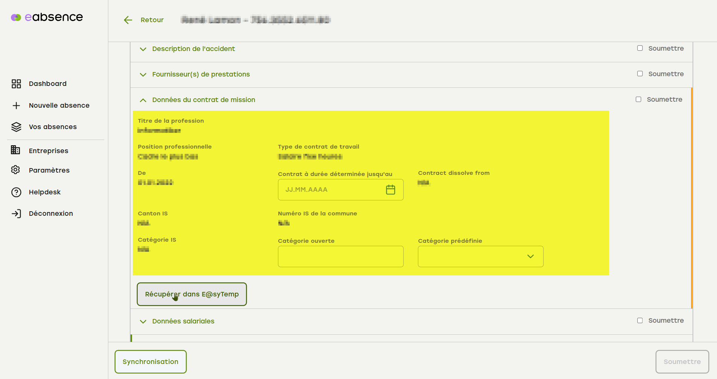
Task: Click the eabsence logo icon
Action: tap(16, 17)
